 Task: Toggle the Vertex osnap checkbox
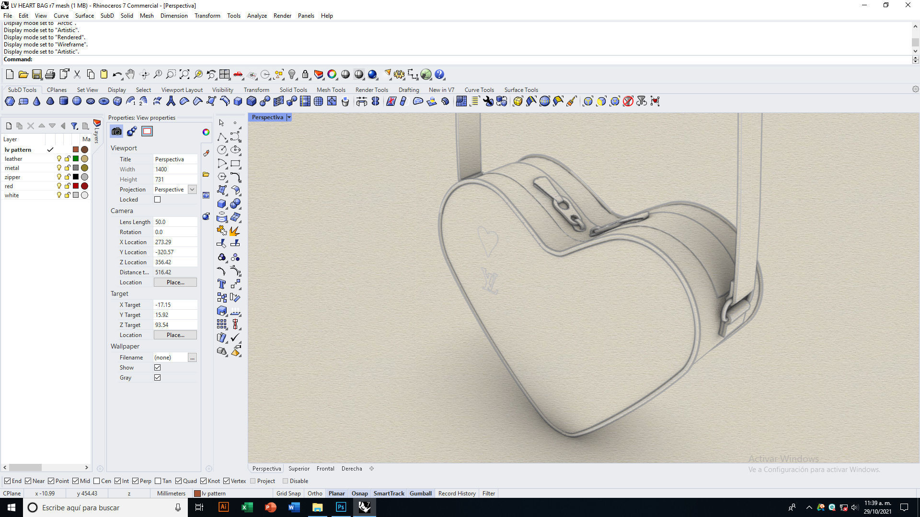(226, 481)
